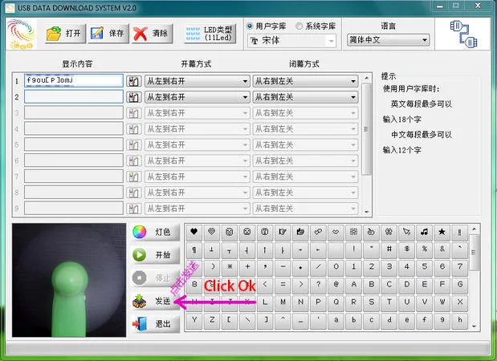
Task: Insert the outlined heart symbol
Action: (212, 232)
